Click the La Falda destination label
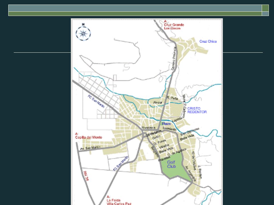This screenshot has width=274, height=205. tap(113, 200)
